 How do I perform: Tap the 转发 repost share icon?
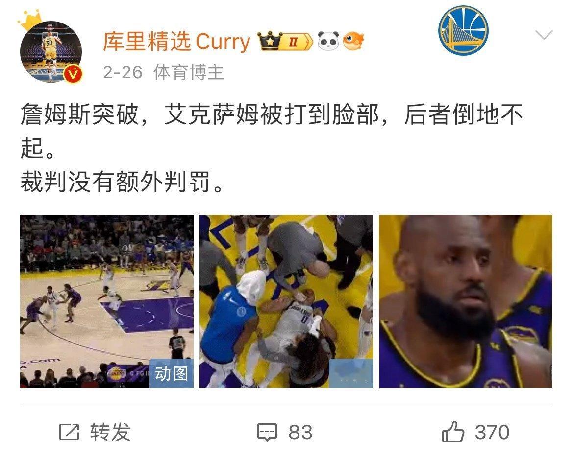click(x=69, y=432)
